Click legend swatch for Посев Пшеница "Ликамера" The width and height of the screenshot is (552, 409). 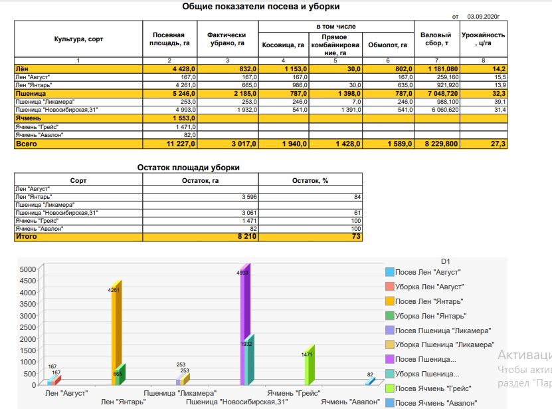pos(390,331)
